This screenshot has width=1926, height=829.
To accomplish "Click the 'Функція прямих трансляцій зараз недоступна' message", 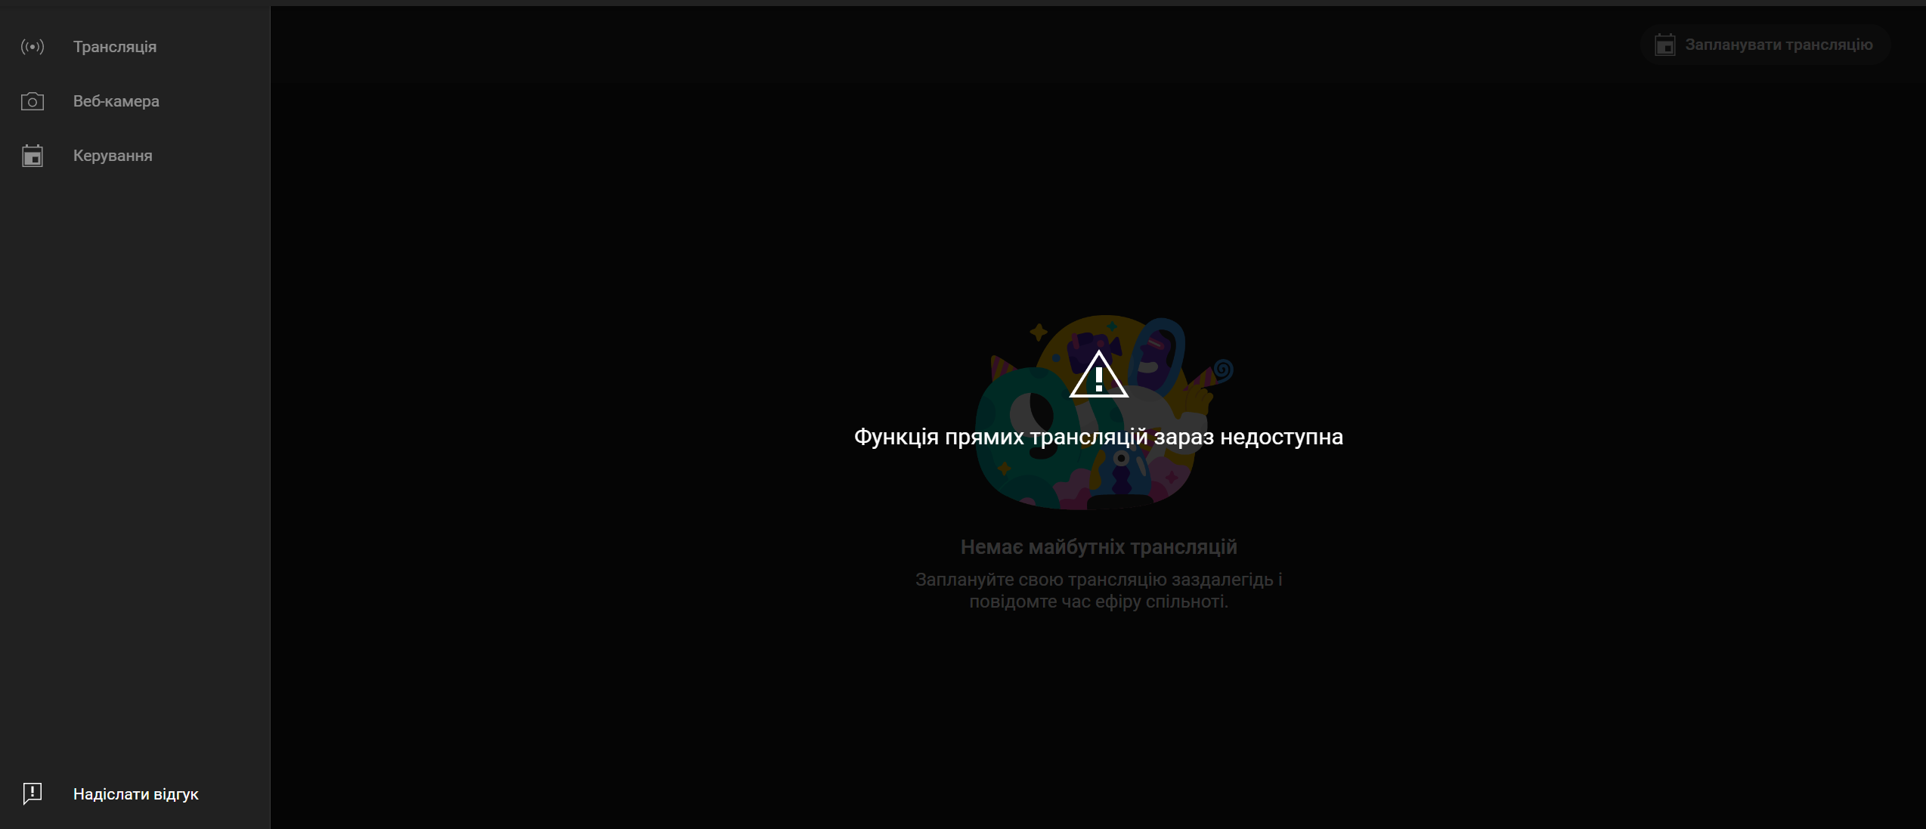I will pos(1098,437).
